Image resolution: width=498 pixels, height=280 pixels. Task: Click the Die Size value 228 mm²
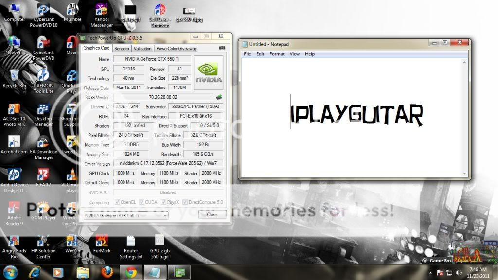point(179,78)
